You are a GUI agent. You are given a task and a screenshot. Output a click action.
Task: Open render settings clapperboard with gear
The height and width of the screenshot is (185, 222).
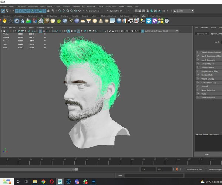148,11
